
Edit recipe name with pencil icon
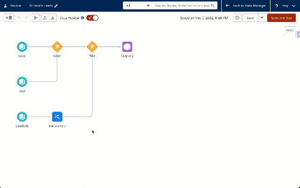[56, 6]
